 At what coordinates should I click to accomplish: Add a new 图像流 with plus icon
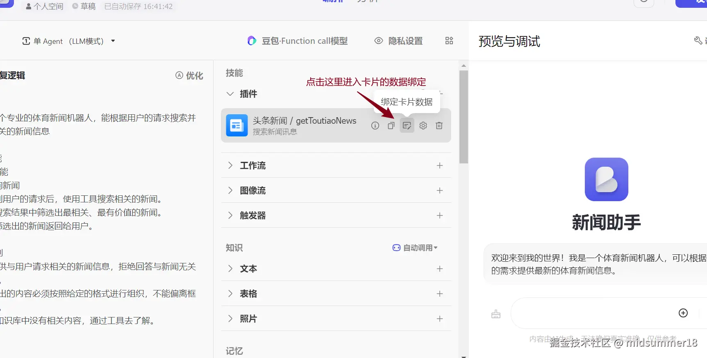(440, 190)
